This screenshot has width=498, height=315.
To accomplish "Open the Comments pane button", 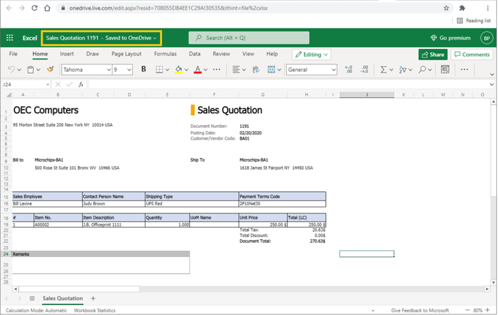I will (472, 54).
